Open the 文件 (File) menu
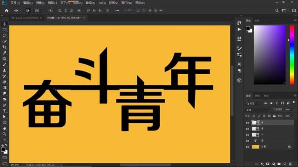Viewport: 298px width, 167px height. pos(15,3)
